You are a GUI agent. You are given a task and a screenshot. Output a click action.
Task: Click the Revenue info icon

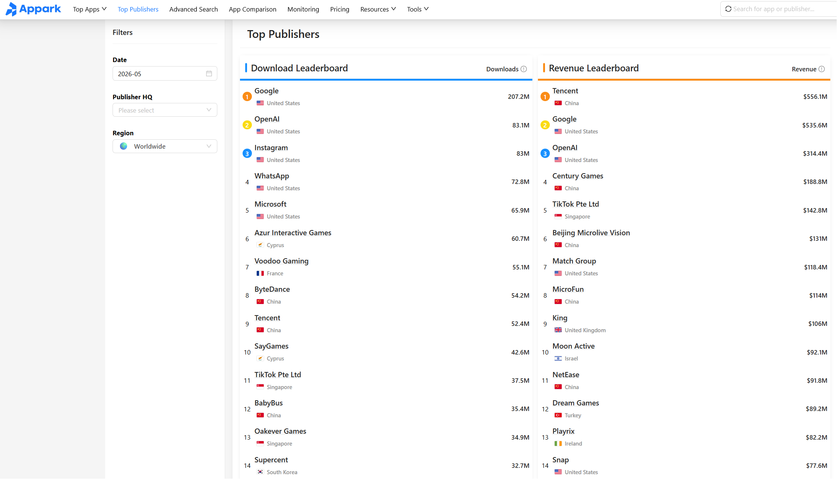tap(822, 69)
